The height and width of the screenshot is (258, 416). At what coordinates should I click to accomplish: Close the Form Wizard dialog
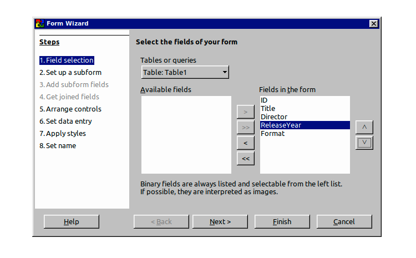pyautogui.click(x=374, y=23)
